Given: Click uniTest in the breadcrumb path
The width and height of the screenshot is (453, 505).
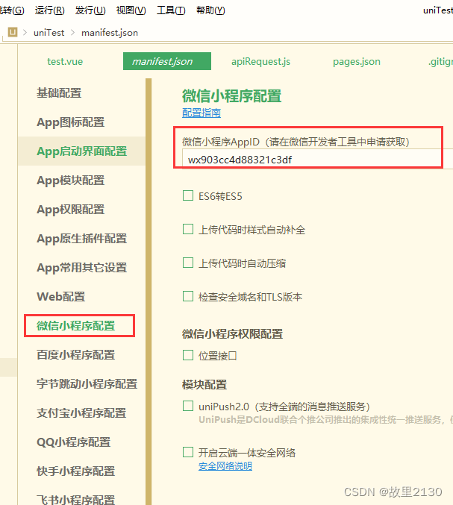Looking at the screenshot, I should 49,33.
